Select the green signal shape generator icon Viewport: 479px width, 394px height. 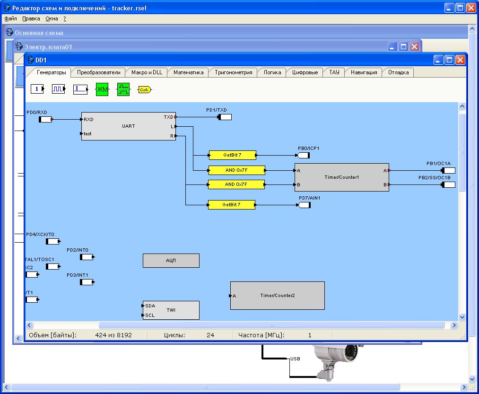123,89
